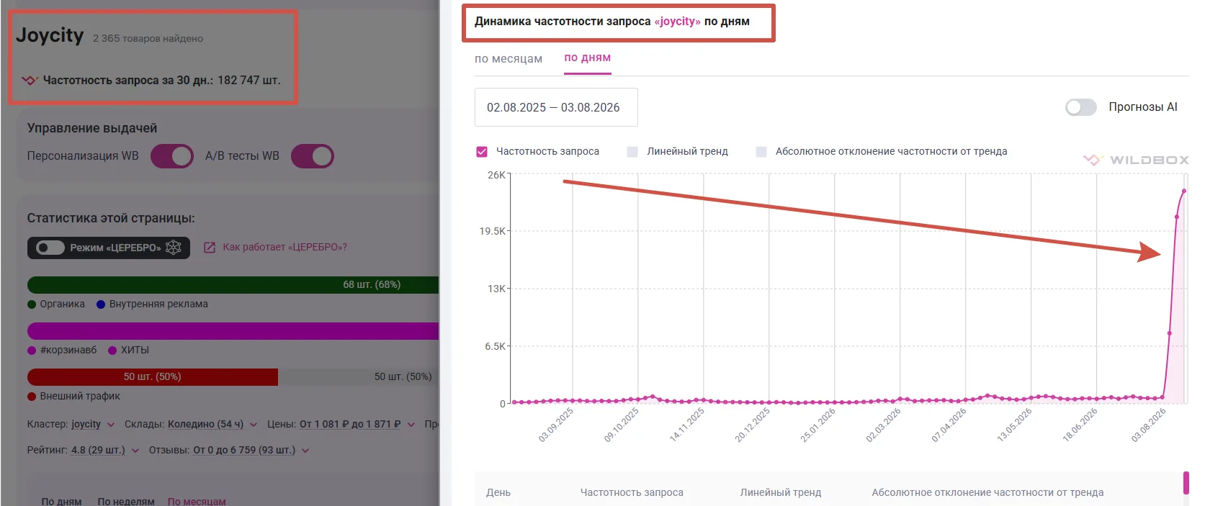The height and width of the screenshot is (506, 1205).
Task: Toggle Персонализация WB switch
Action: pos(172,156)
